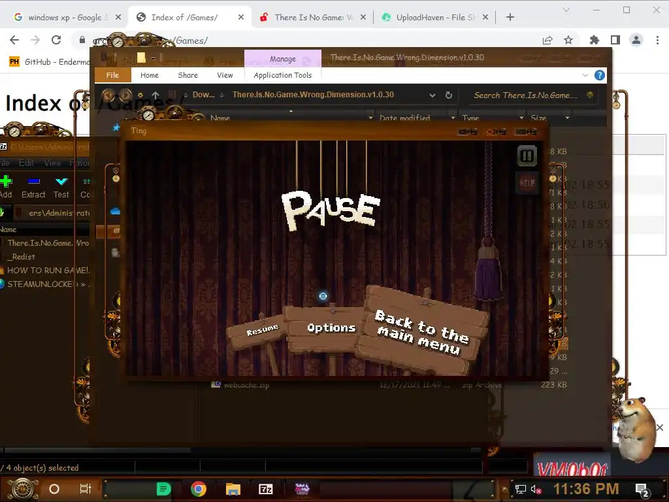
Task: Click Extract in the 7-Zip toolbar
Action: pos(33,187)
